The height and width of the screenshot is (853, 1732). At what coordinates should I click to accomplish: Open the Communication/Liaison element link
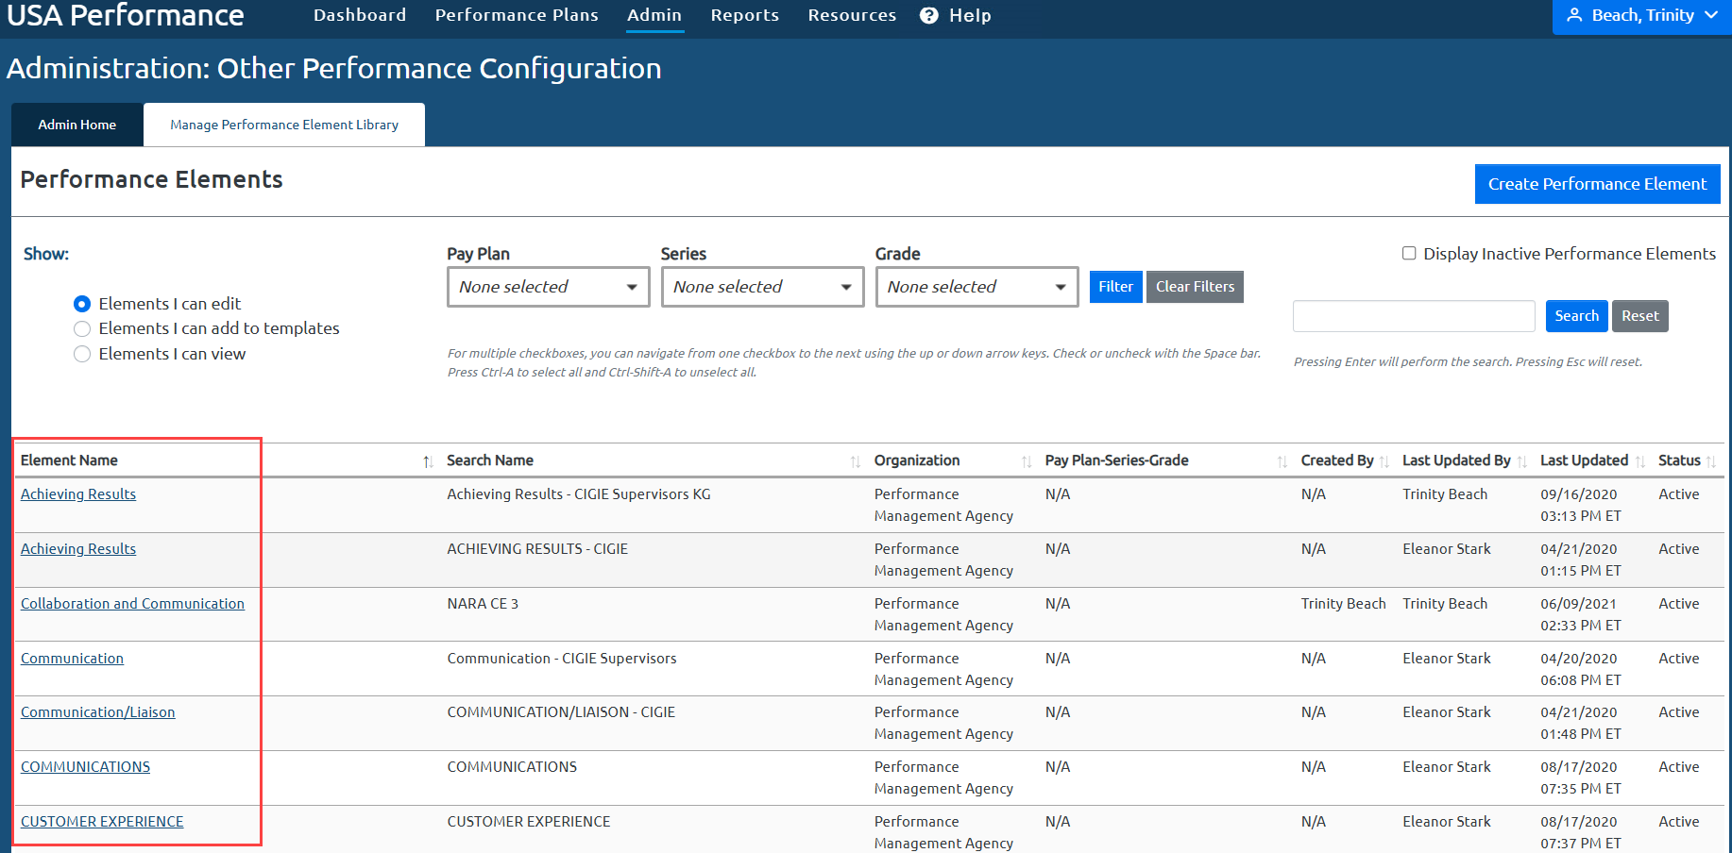tap(98, 712)
